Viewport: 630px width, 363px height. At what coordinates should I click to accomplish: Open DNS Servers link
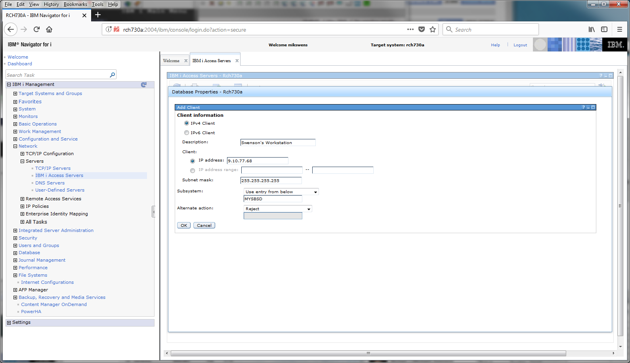pos(50,183)
